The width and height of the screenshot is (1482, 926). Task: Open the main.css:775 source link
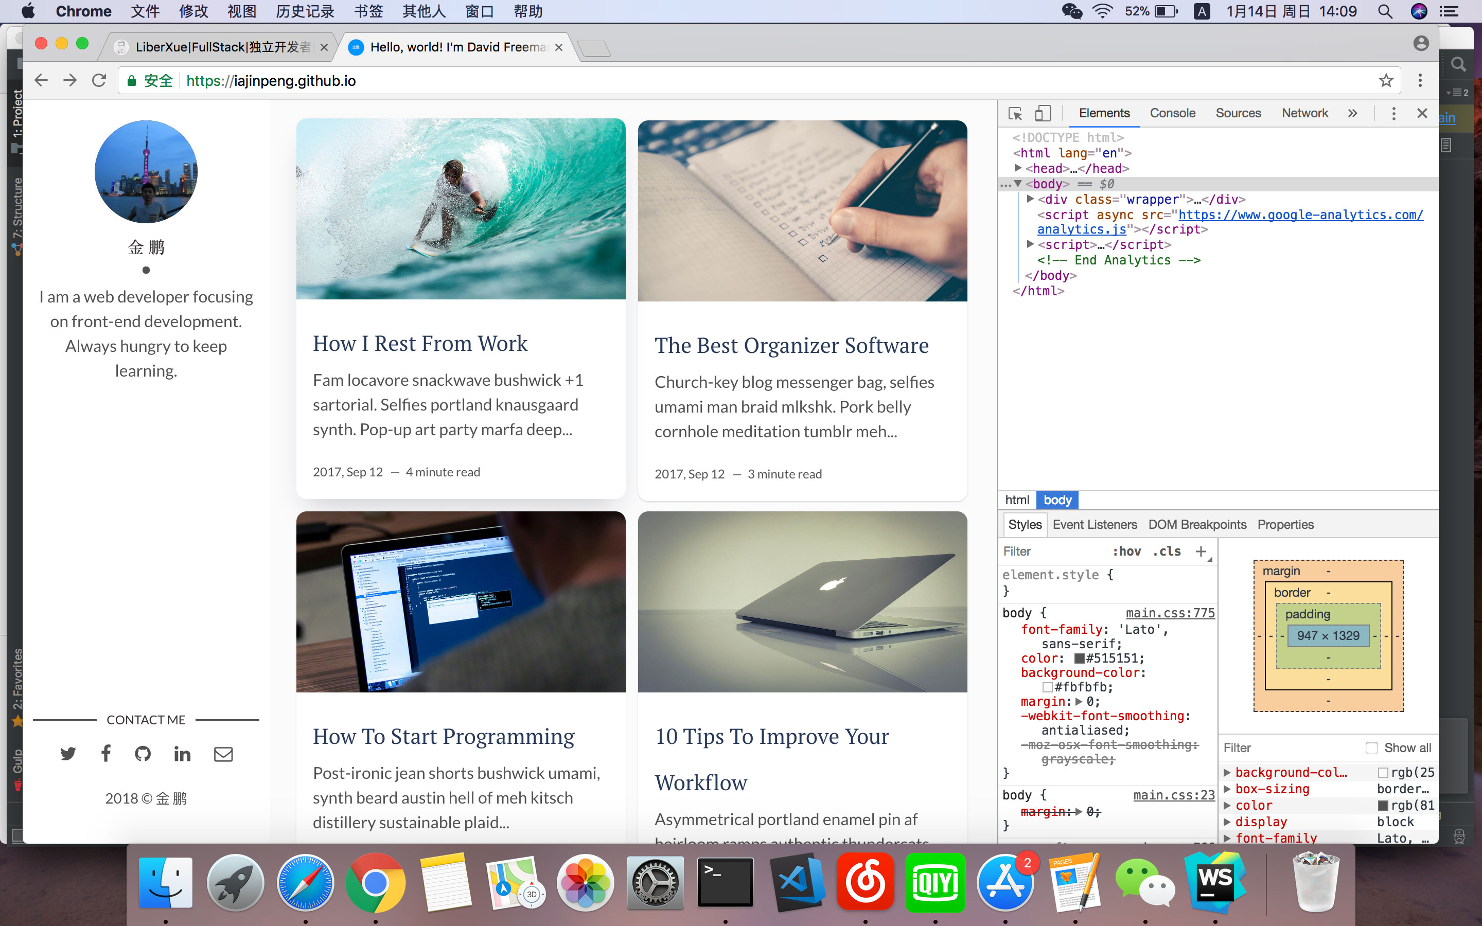pos(1170,613)
